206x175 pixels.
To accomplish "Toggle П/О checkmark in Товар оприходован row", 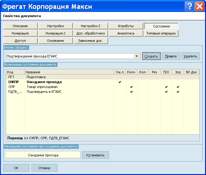I will coord(166,87).
